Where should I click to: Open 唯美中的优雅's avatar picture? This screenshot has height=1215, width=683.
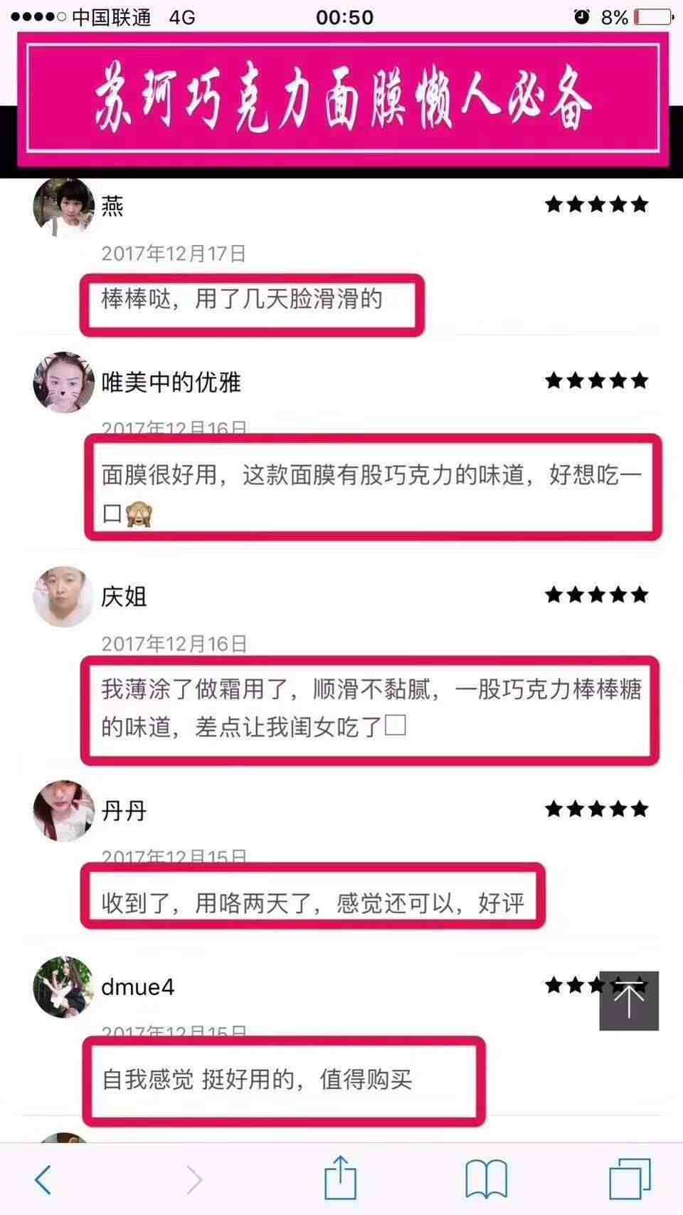[64, 382]
